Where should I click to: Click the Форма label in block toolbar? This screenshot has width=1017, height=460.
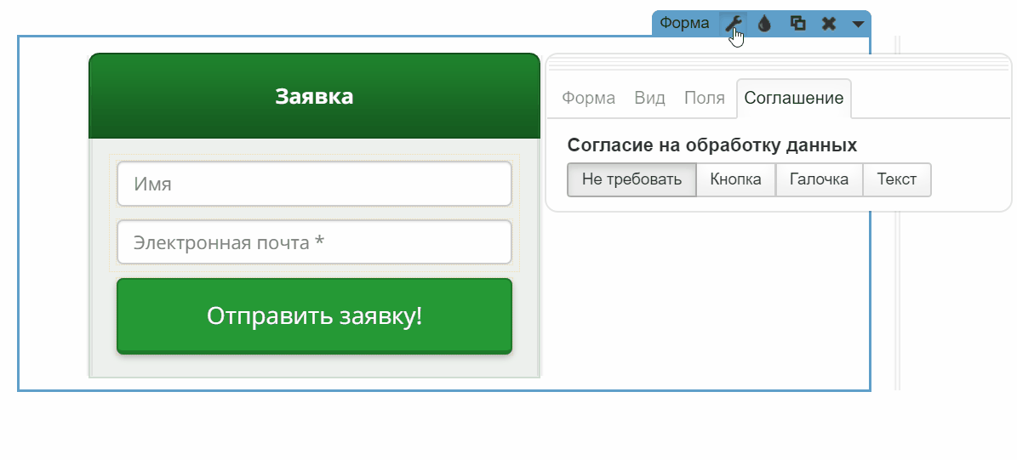click(684, 24)
